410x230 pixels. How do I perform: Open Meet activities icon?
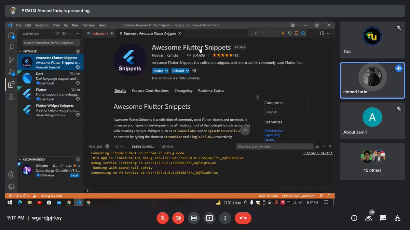click(x=397, y=218)
